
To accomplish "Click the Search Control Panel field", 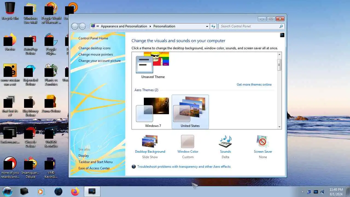I will click(249, 26).
